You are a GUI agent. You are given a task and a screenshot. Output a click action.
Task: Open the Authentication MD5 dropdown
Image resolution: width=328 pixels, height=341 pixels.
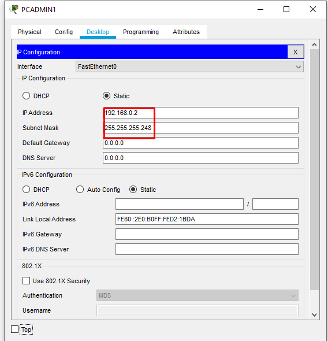[x=197, y=295]
